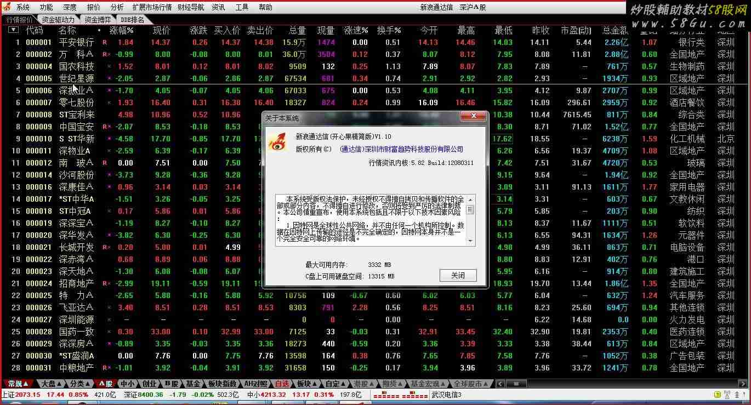Switch to the 资金博弈 tab
Image resolution: width=751 pixels, height=405 pixels.
pos(98,20)
